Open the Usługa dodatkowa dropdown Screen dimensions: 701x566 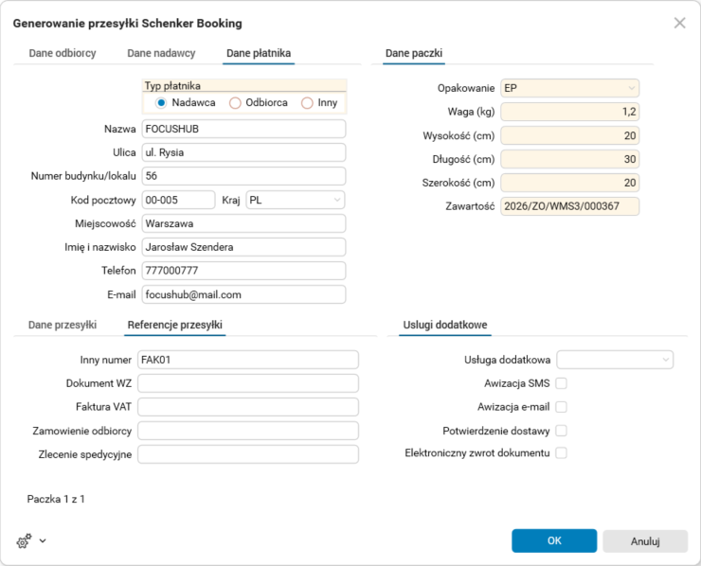(x=615, y=360)
